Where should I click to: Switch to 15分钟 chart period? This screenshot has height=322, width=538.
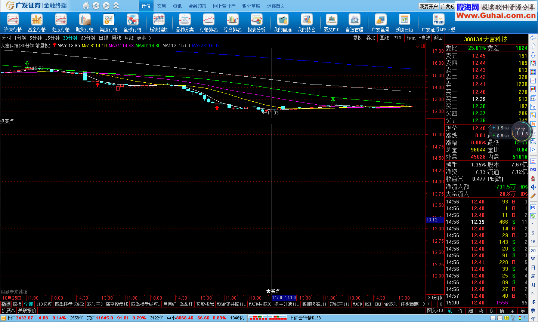(x=52, y=38)
